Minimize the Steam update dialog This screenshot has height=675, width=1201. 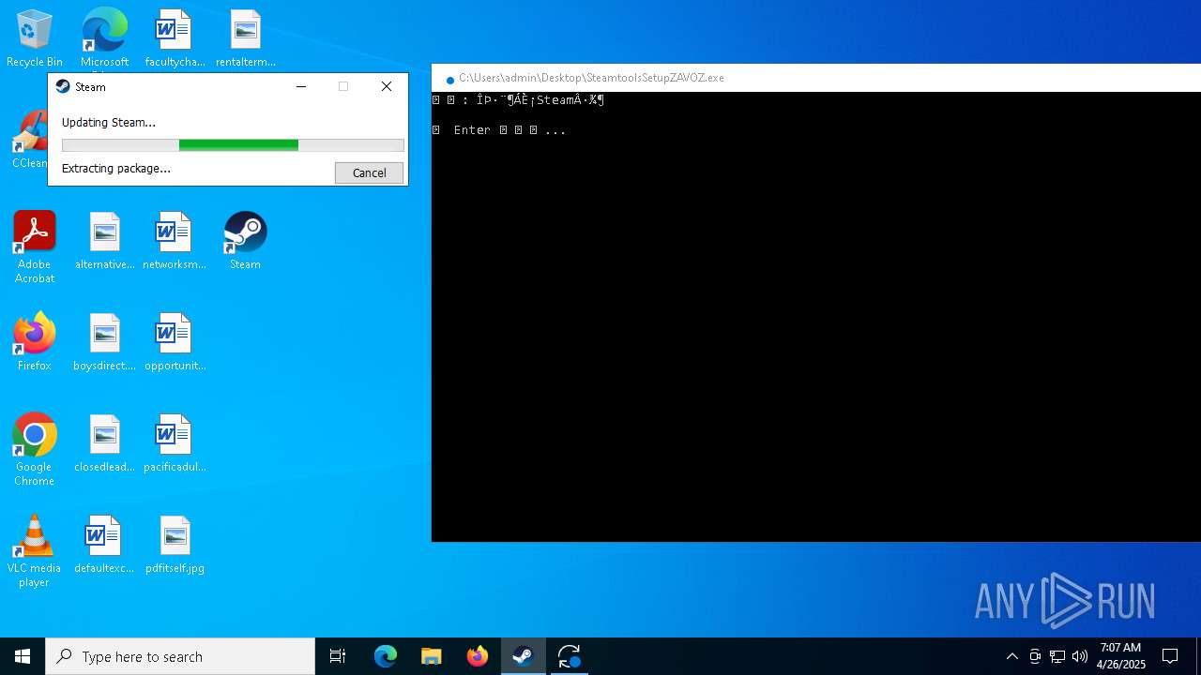(x=301, y=86)
